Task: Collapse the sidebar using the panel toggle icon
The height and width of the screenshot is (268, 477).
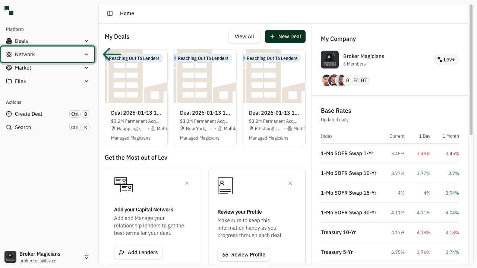Action: click(x=110, y=13)
